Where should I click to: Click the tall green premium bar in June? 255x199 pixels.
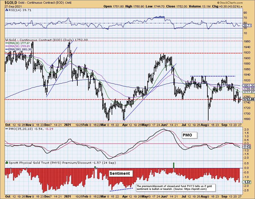pyautogui.click(x=174, y=165)
